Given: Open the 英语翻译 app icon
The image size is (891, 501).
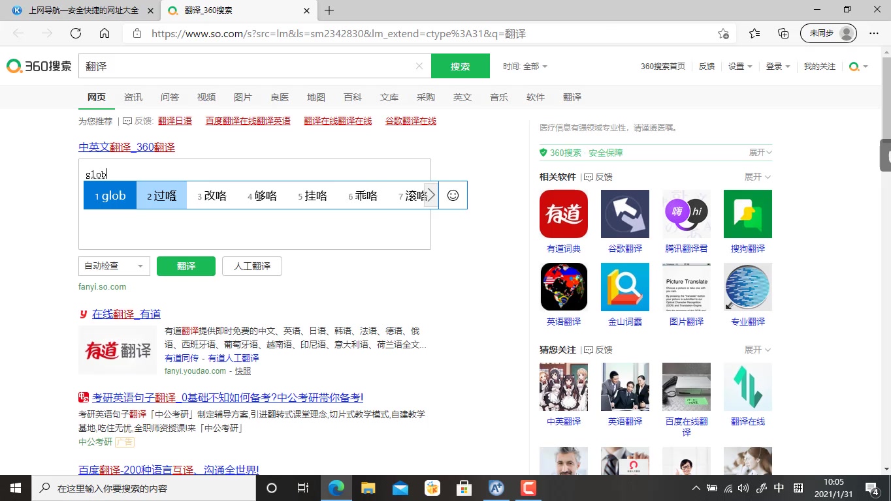Looking at the screenshot, I should tap(564, 287).
